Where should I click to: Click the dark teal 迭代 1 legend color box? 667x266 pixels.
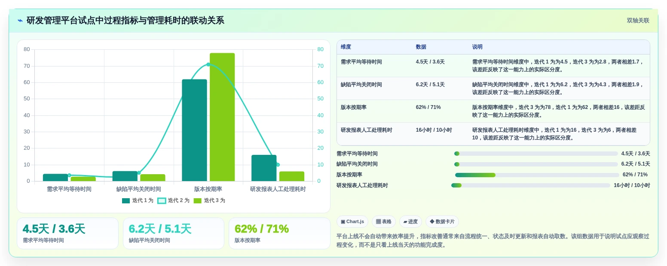[126, 201]
